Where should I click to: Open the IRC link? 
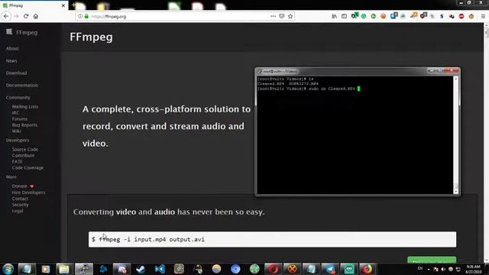coord(15,112)
